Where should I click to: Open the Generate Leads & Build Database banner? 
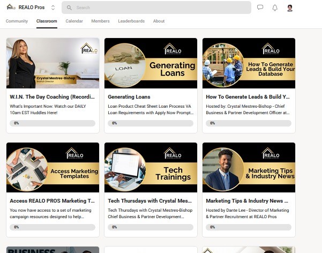pyautogui.click(x=249, y=63)
